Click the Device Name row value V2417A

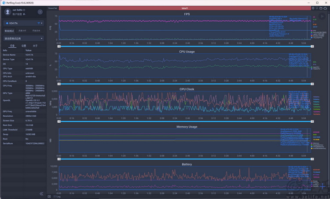click(x=29, y=55)
